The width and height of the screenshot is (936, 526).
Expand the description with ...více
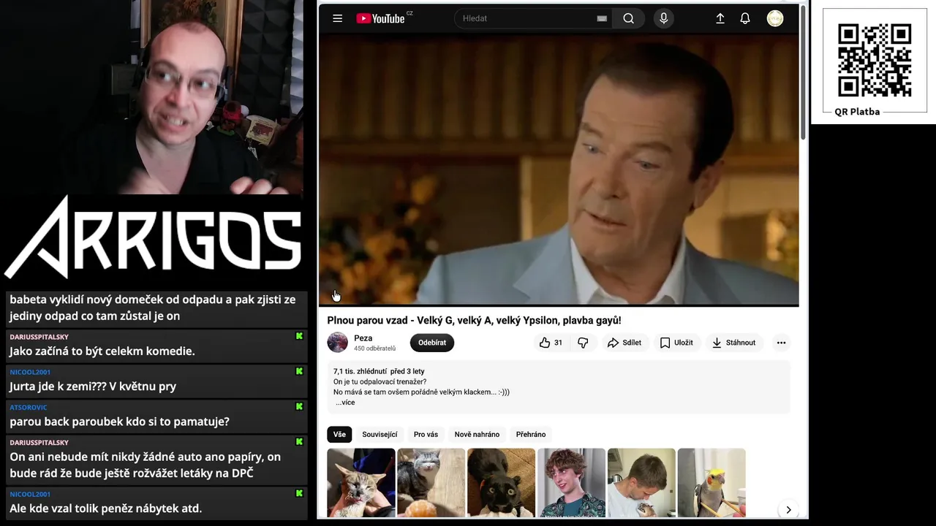tap(345, 403)
